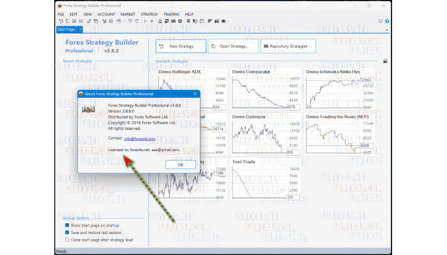Viewport: 447px width, 255px height.
Task: Click the 'Ready' status bar text
Action: pyautogui.click(x=61, y=252)
